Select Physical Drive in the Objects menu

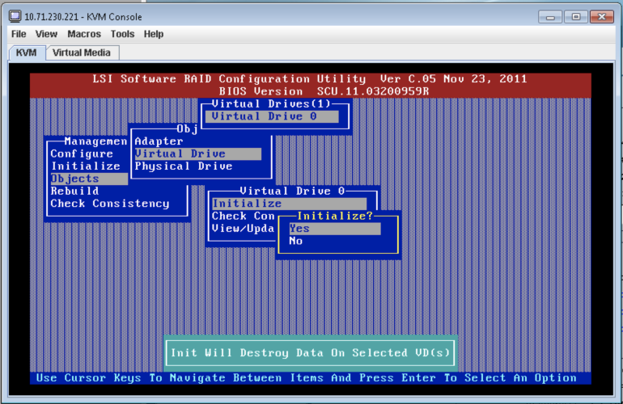[x=184, y=166]
